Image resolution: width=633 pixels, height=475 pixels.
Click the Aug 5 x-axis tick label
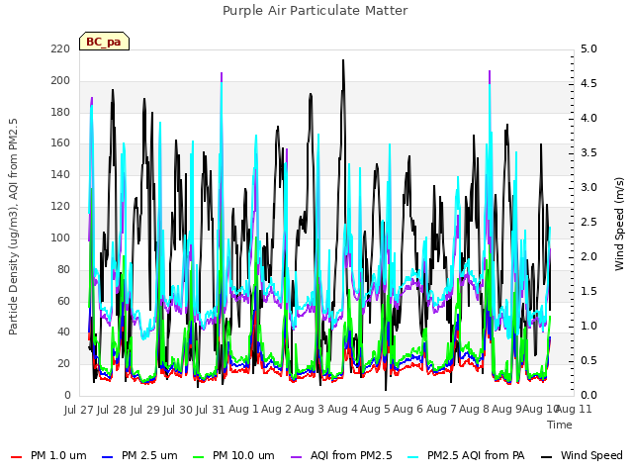click(375, 409)
